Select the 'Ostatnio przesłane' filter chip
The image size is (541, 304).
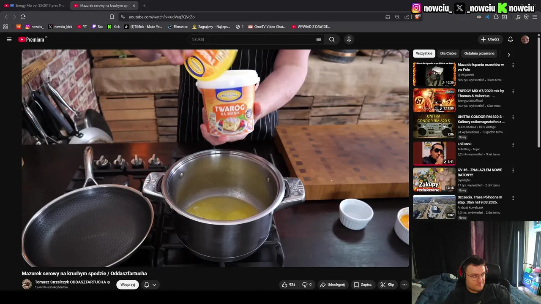(x=479, y=54)
